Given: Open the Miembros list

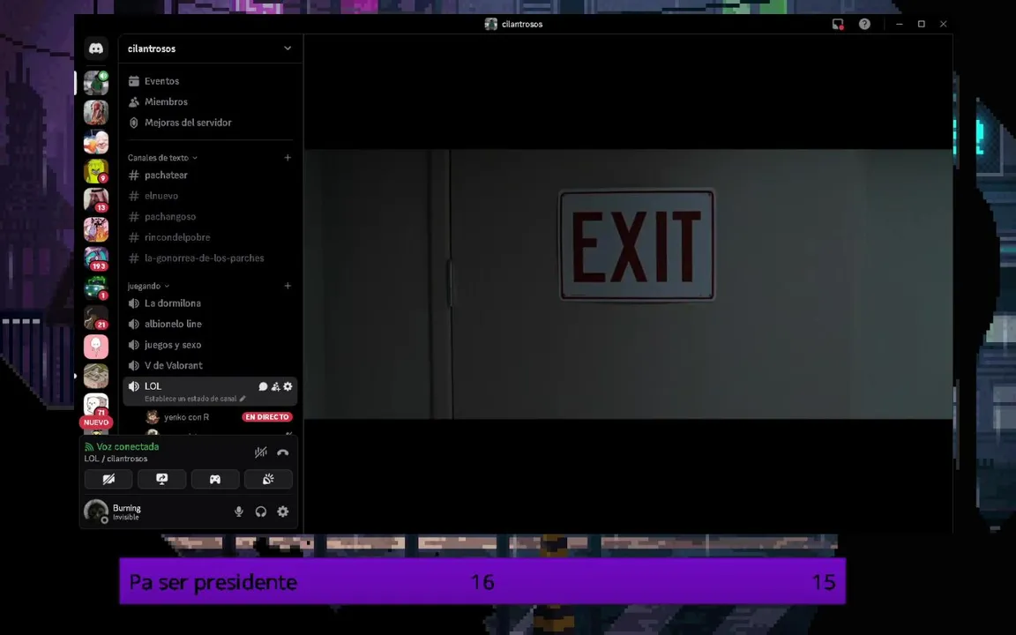Looking at the screenshot, I should point(210,101).
